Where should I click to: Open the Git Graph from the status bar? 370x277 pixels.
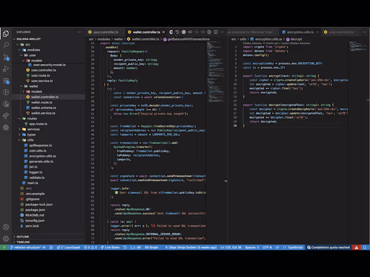(150, 247)
